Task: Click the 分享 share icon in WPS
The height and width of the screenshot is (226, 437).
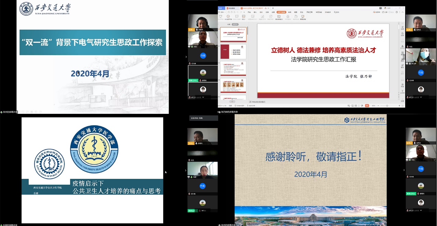Action: pos(385,12)
